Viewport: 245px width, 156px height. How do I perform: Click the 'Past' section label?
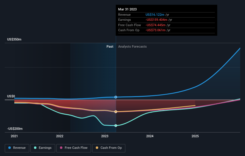[x=110, y=46]
